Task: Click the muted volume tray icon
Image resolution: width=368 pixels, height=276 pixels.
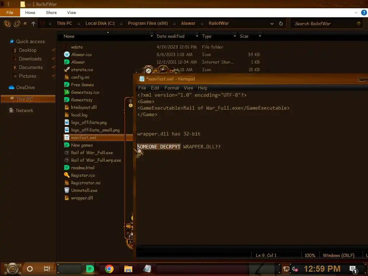Action: (x=295, y=269)
